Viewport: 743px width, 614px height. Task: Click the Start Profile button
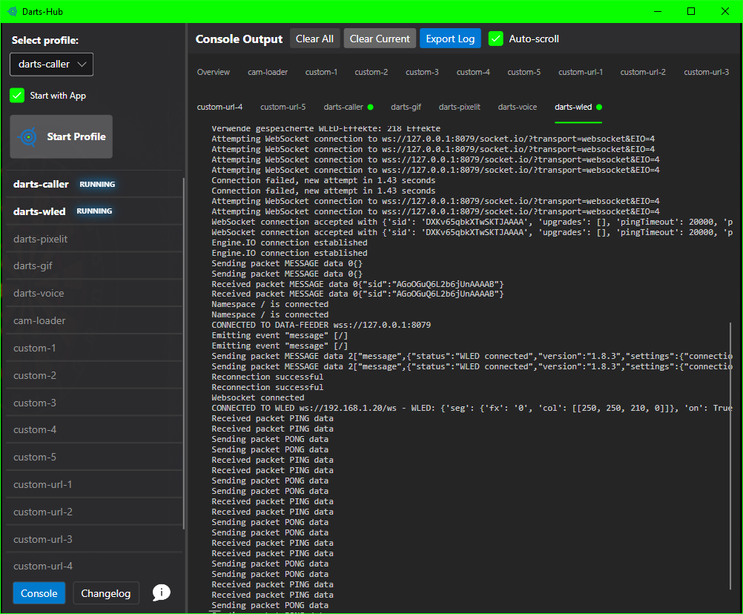61,136
